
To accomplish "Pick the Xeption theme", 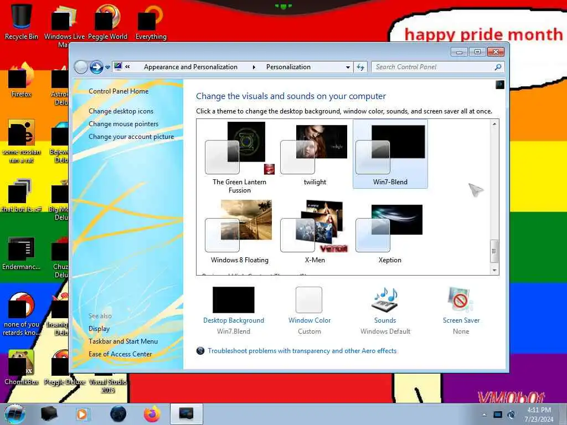I will [390, 232].
